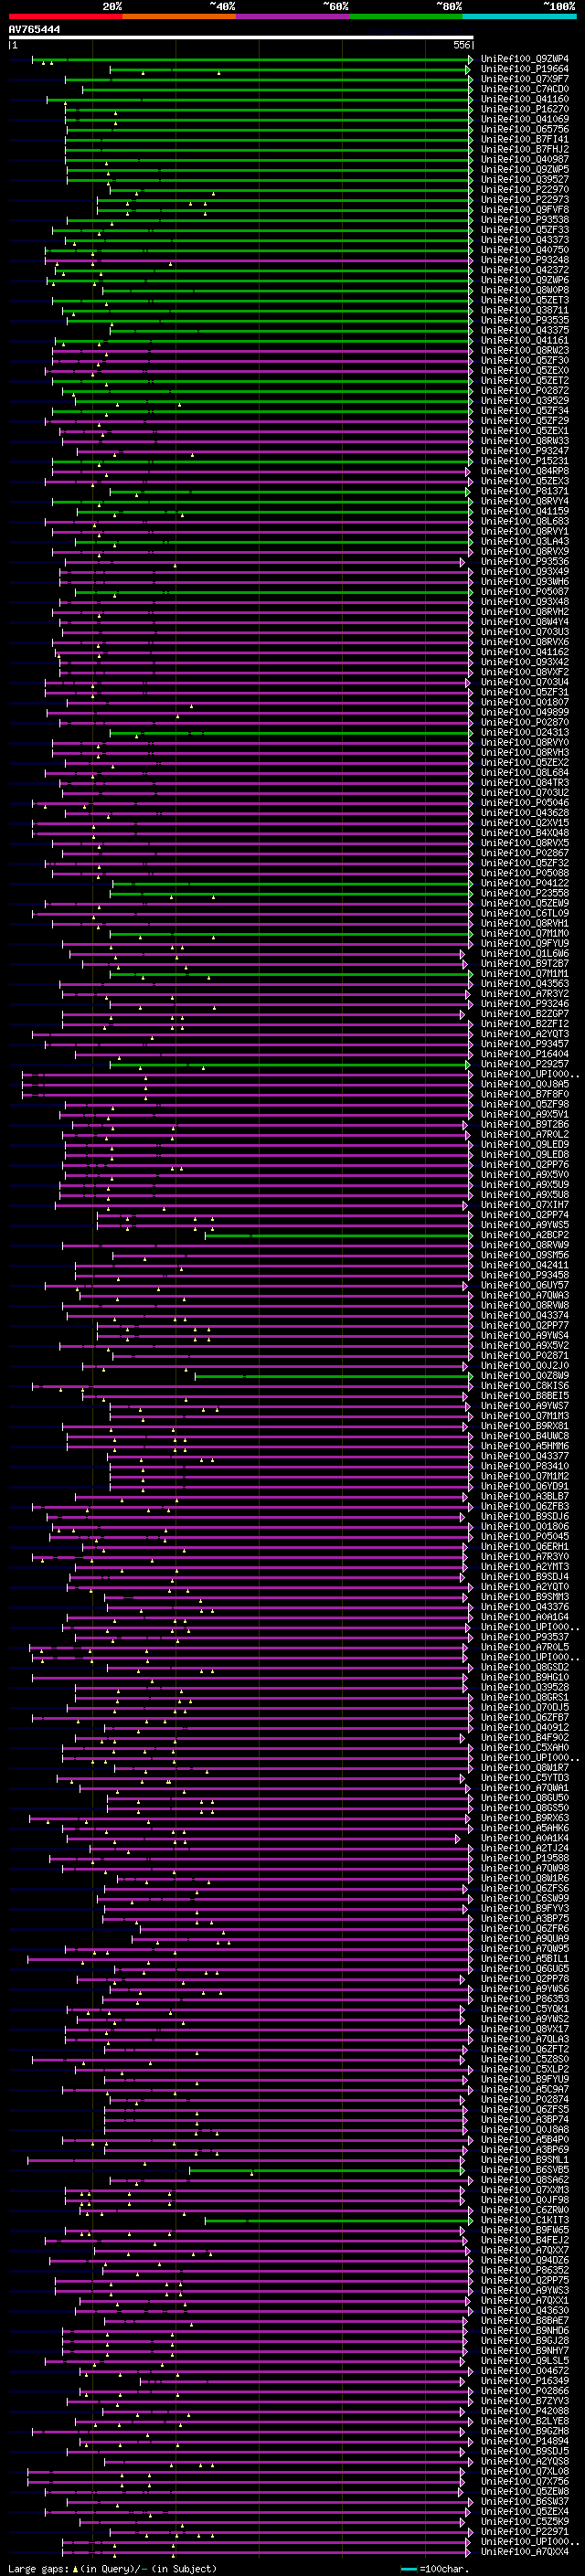Select the label UniRef100_Q41161
Screen dimensions: 585x2576
[x=525, y=340]
